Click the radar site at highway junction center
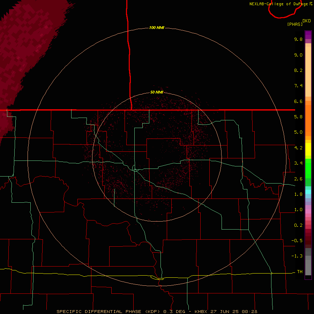Viewport: 314px width, 314px height. [x=135, y=170]
